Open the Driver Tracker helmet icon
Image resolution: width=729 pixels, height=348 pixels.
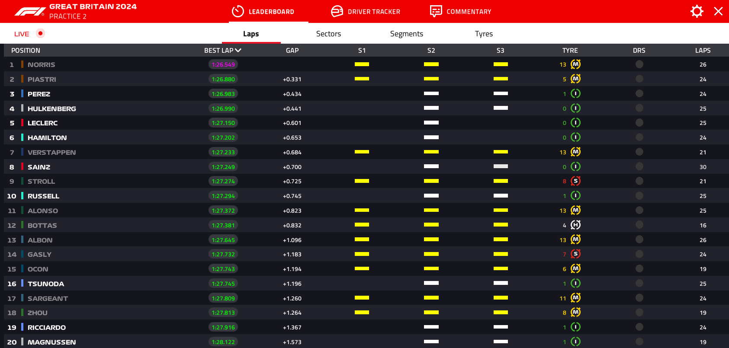click(337, 11)
